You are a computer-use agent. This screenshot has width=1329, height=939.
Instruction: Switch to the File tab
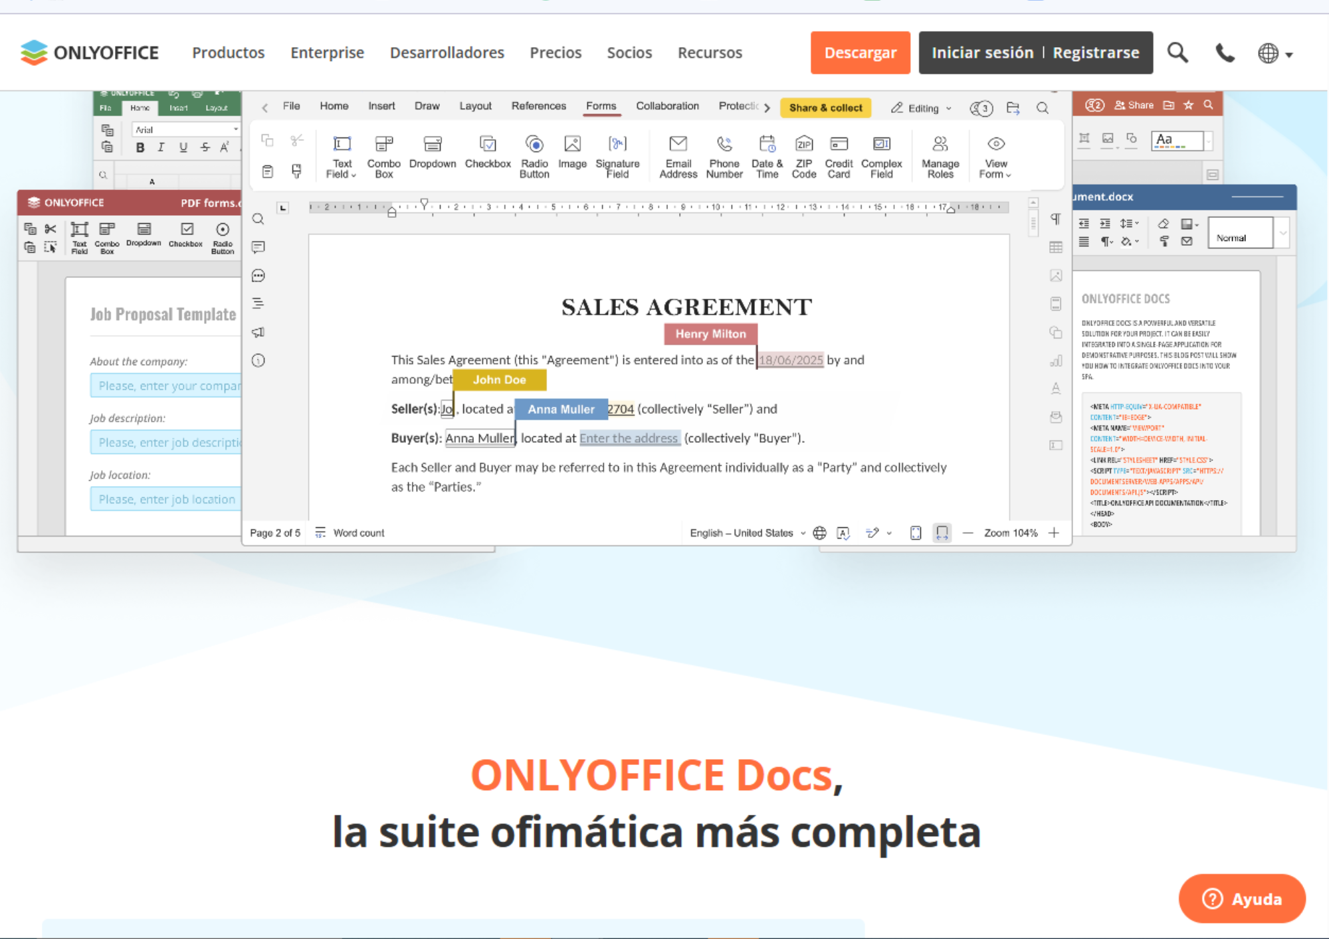coord(291,106)
